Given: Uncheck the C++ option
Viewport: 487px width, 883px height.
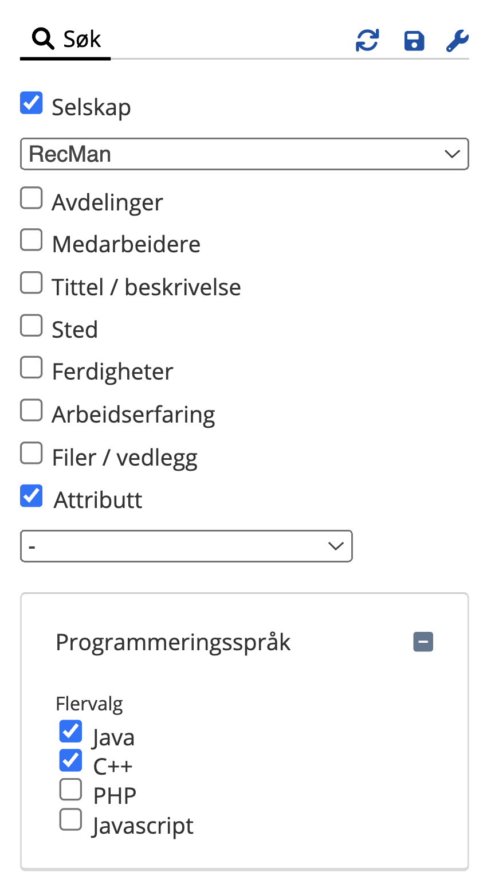Looking at the screenshot, I should point(70,760).
